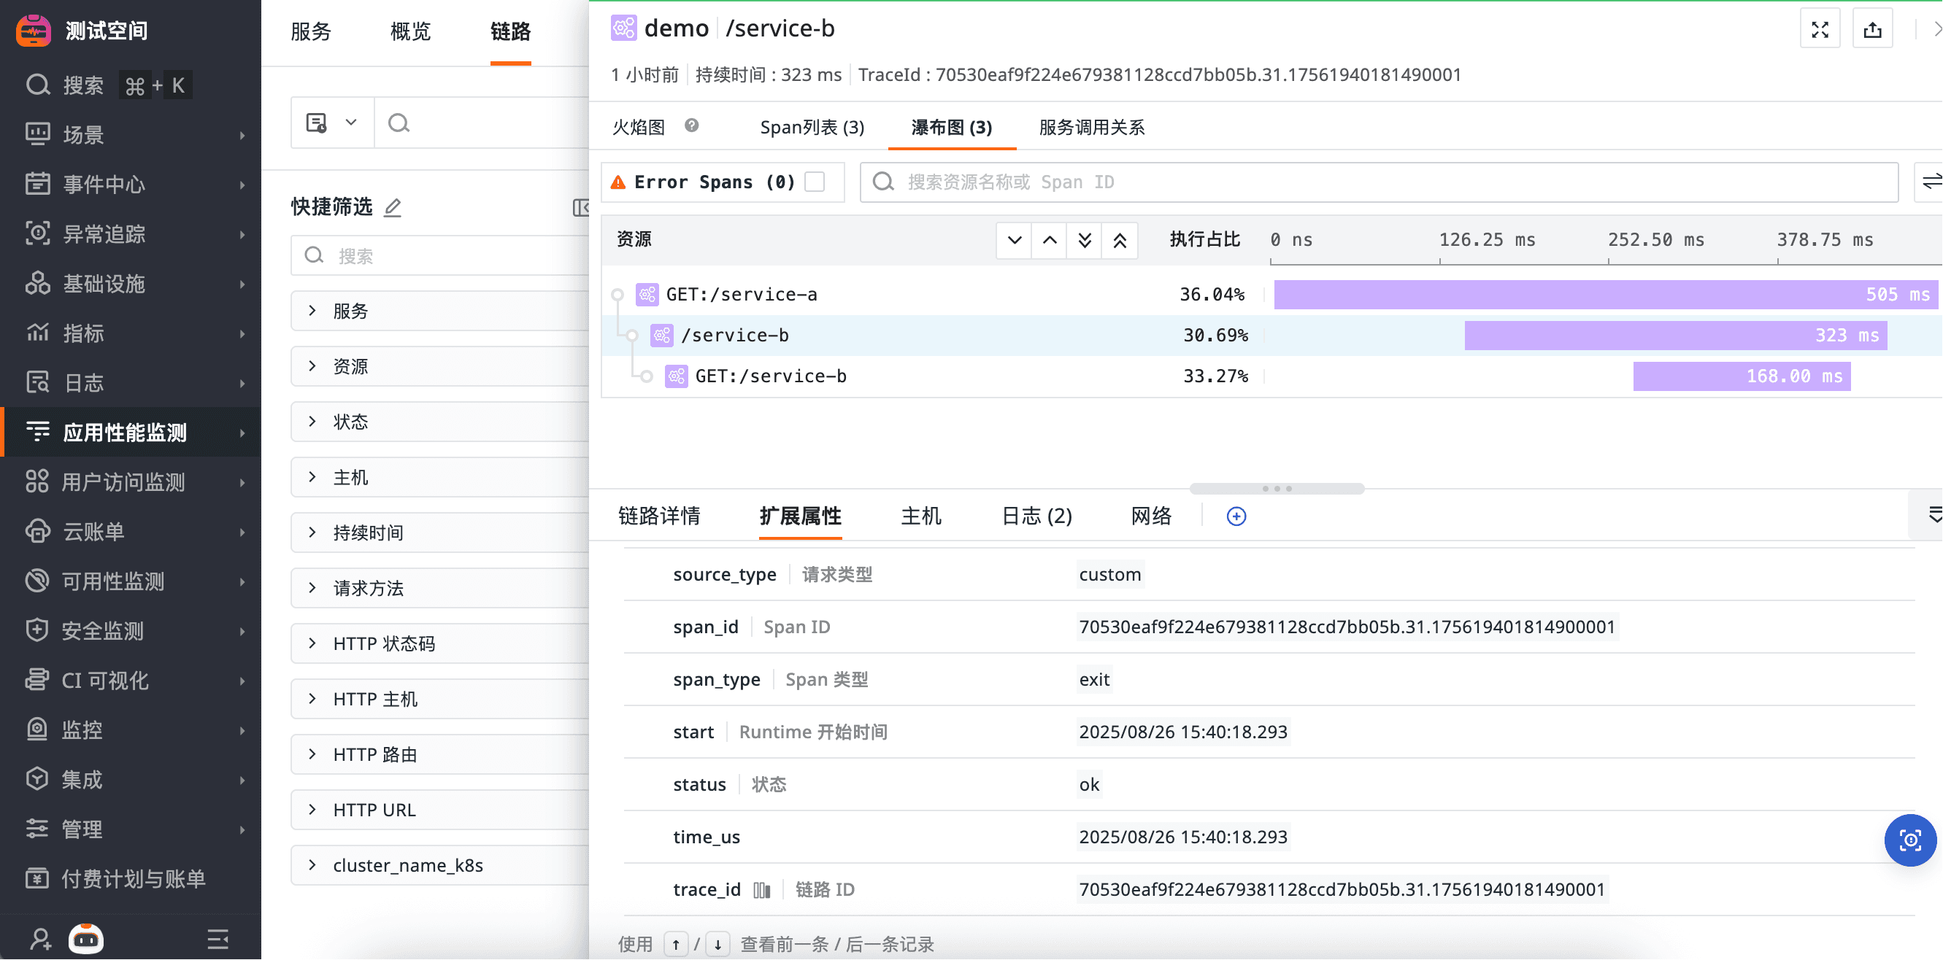
Task: Click the export share icon
Action: [1872, 29]
